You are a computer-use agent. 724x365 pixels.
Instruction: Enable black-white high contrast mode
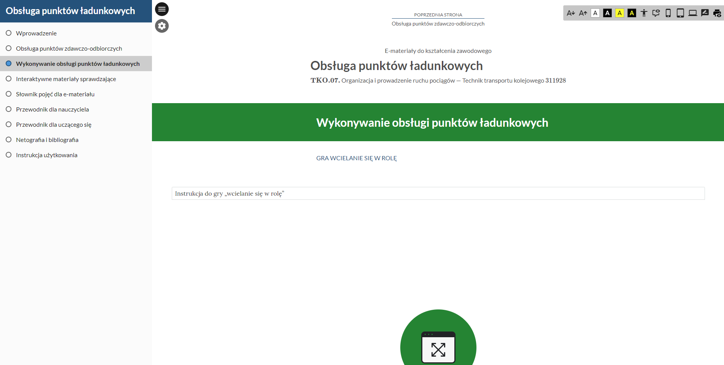(x=607, y=13)
